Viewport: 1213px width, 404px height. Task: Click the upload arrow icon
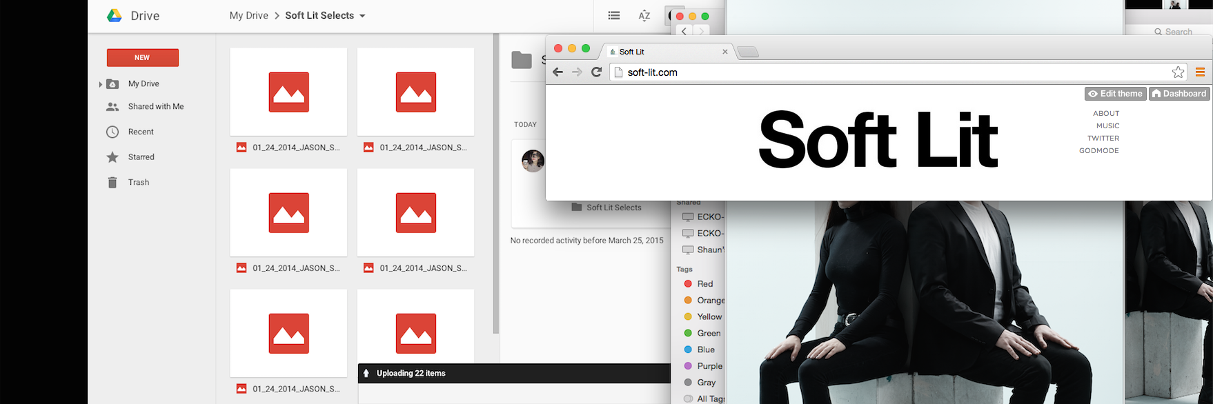pos(366,373)
